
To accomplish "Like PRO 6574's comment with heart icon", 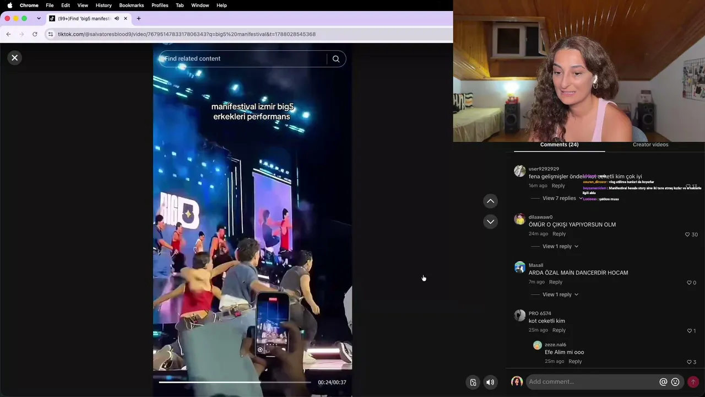I will tap(689, 331).
